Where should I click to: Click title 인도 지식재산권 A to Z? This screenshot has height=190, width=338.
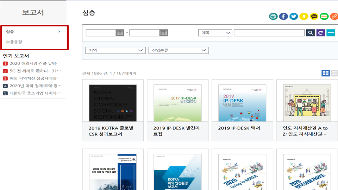point(305,131)
